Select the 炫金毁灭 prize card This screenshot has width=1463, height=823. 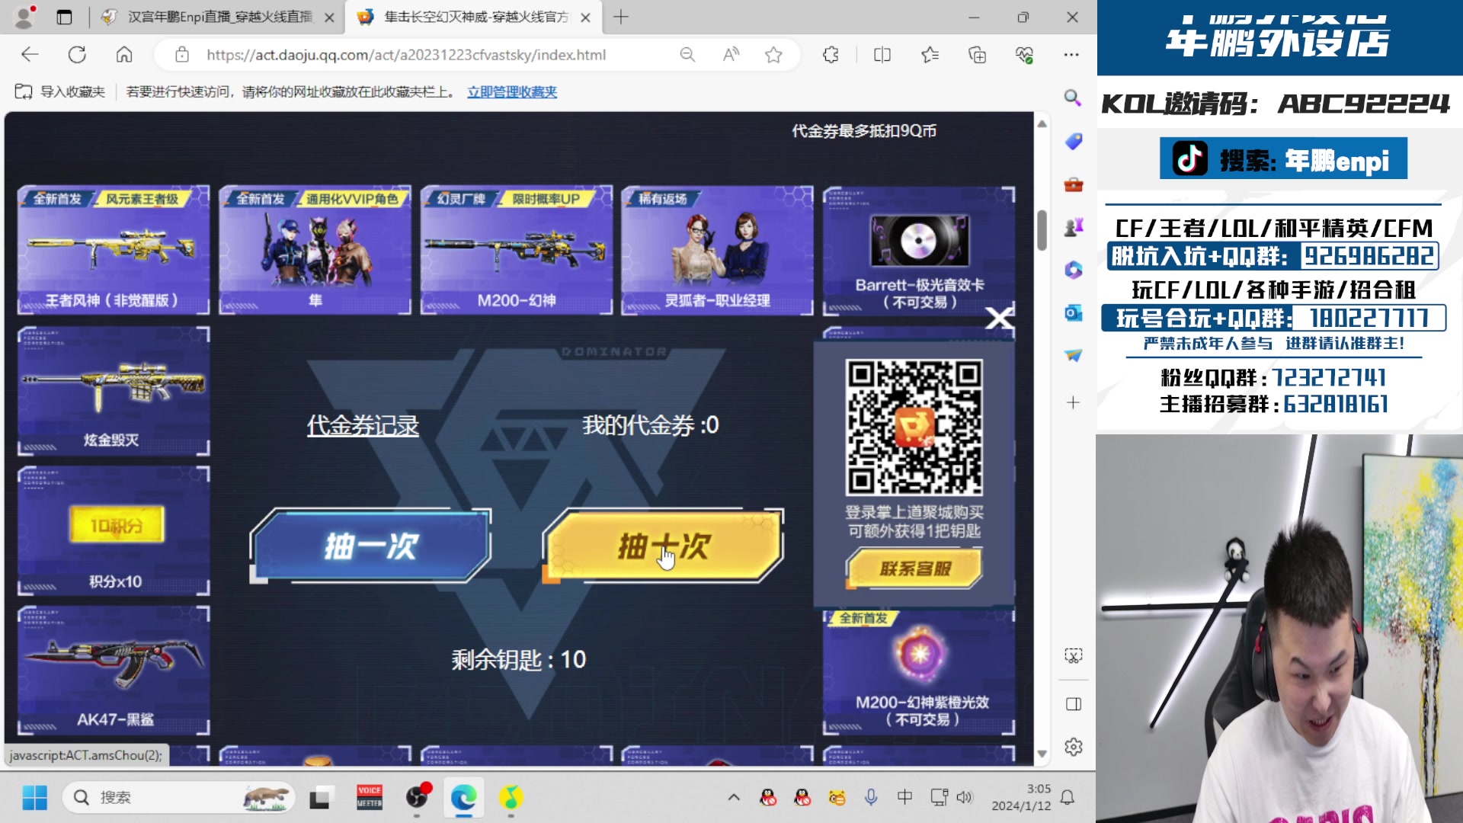click(x=114, y=391)
